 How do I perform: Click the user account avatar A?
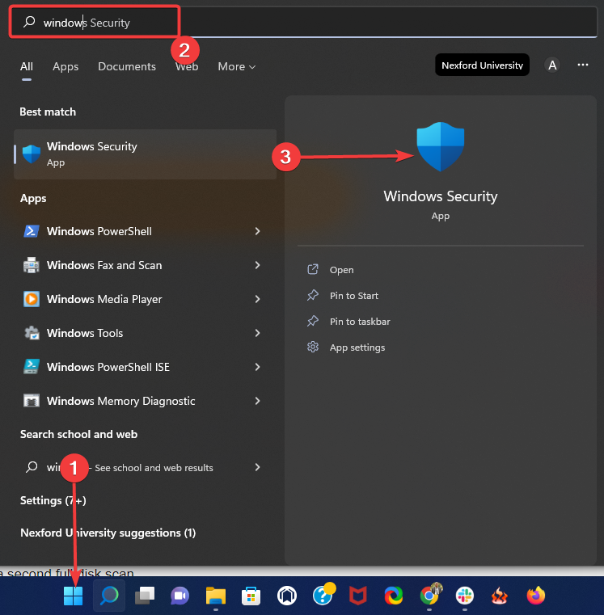pyautogui.click(x=552, y=65)
